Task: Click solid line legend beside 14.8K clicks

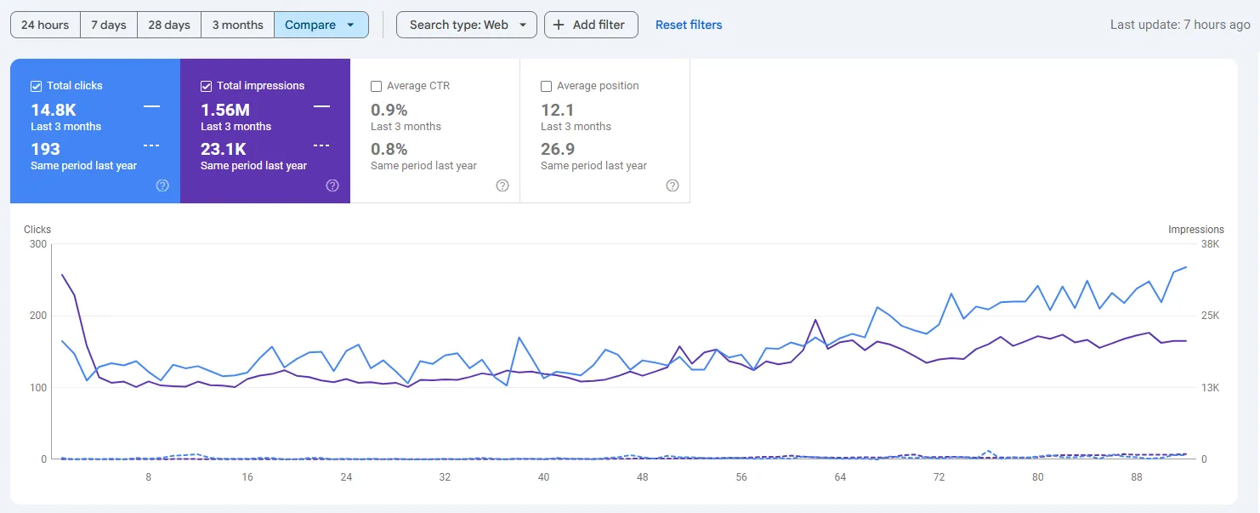Action: [151, 106]
